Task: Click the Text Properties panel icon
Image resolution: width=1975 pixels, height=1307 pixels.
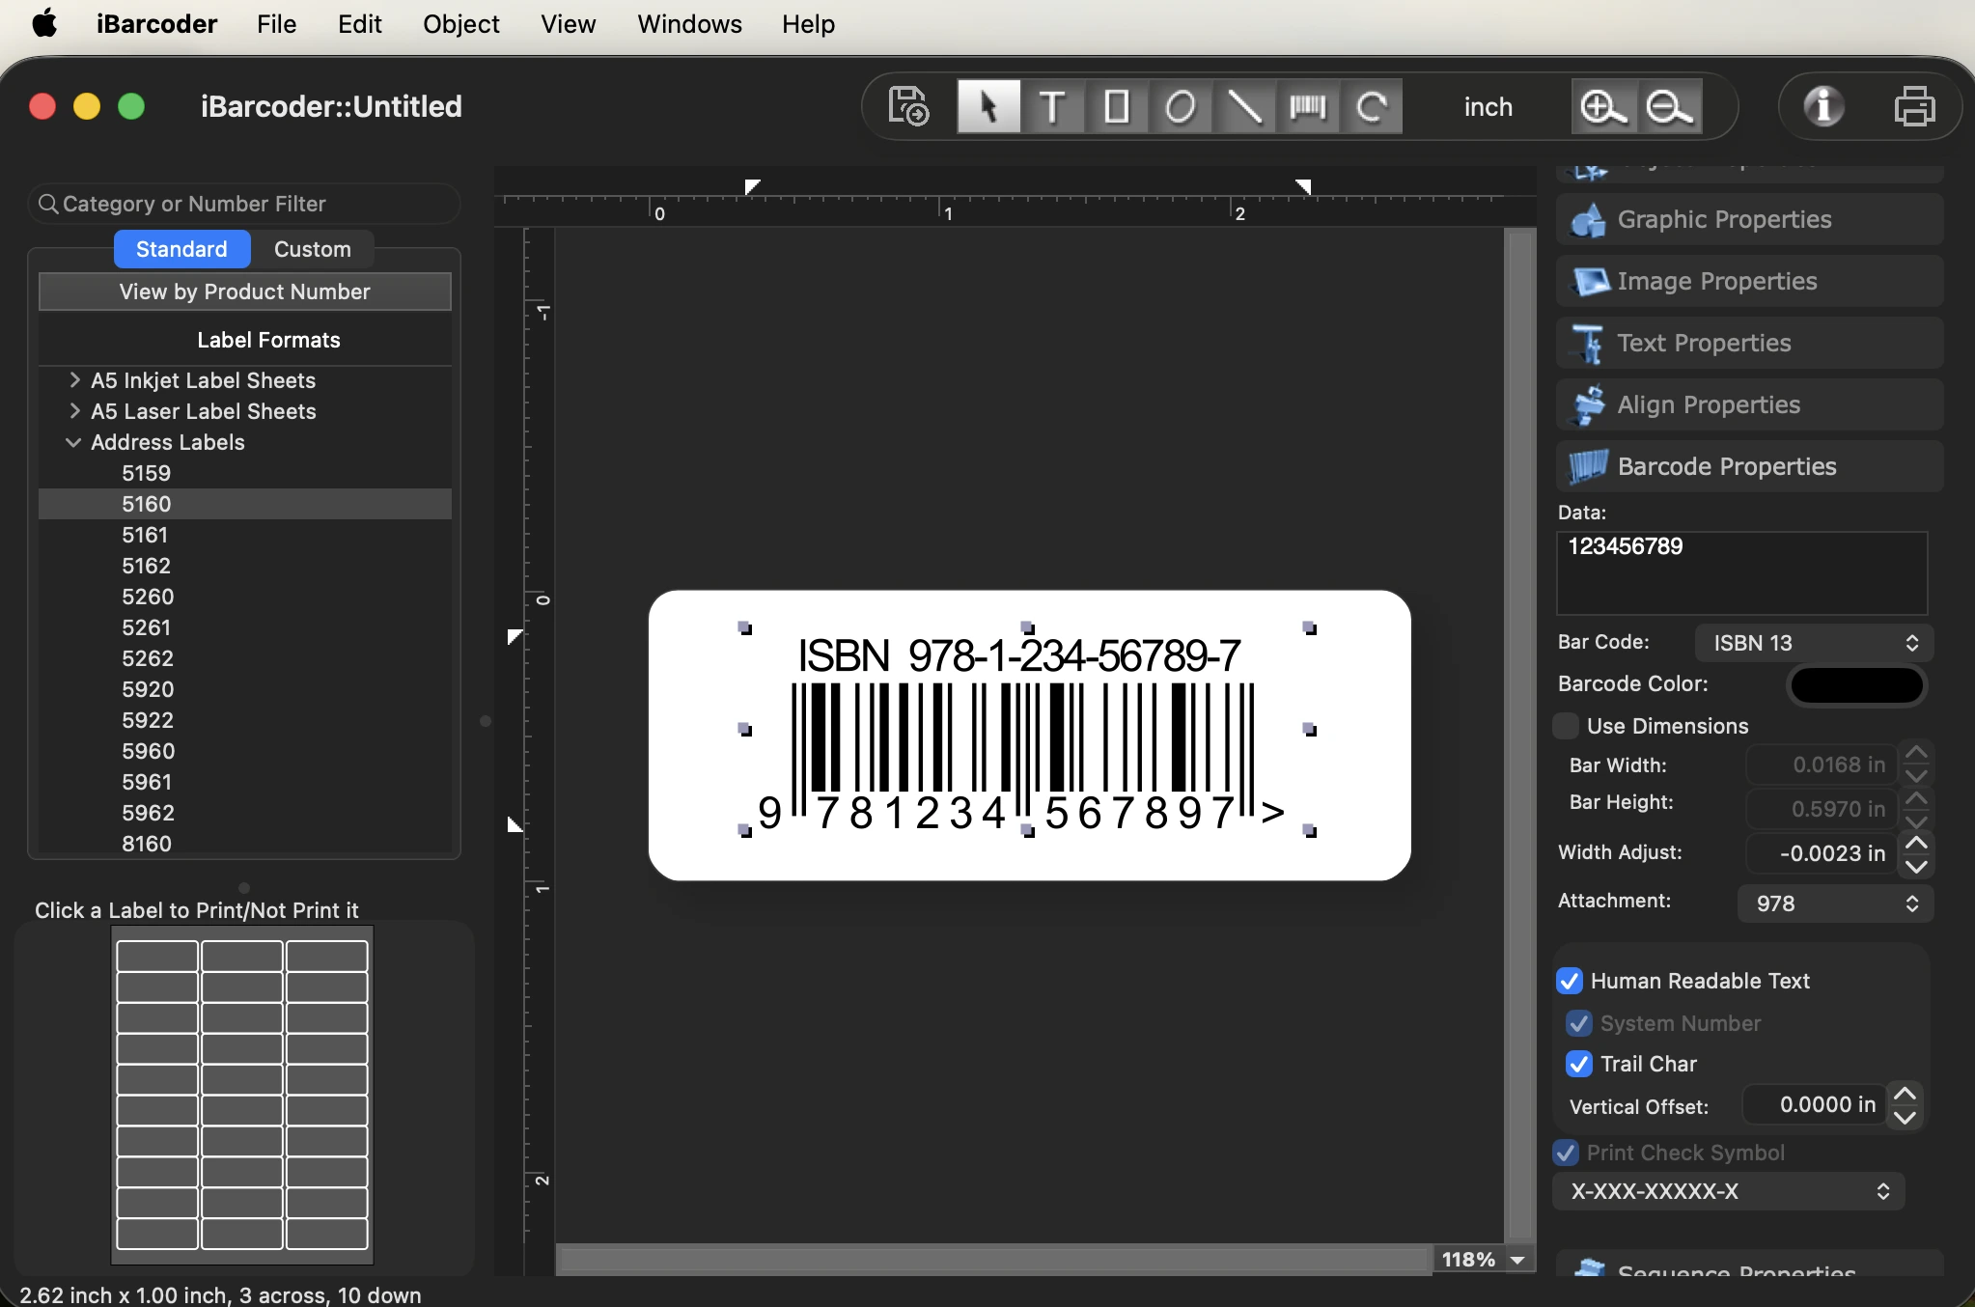Action: pyautogui.click(x=1589, y=344)
